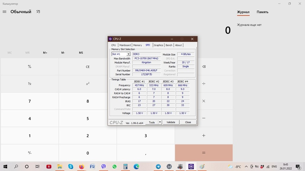This screenshot has width=305, height=171.
Task: Click the Validate button in CPU-Z
Action: 171,122
